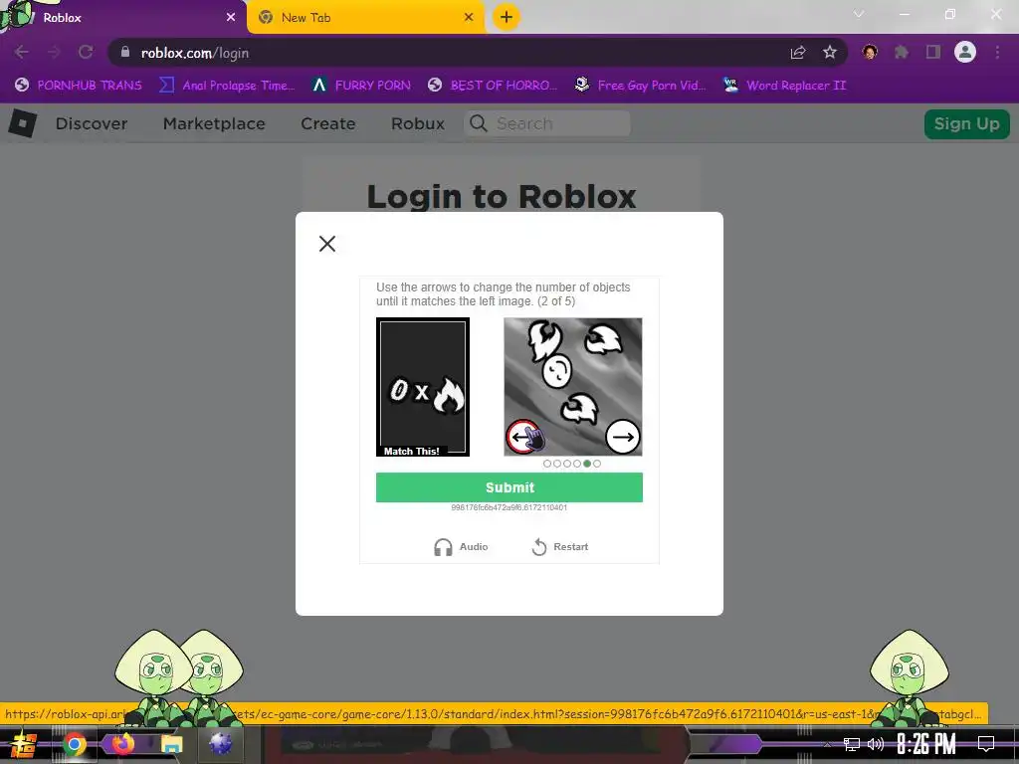Open the Word Replacer II bookmark

click(x=784, y=86)
